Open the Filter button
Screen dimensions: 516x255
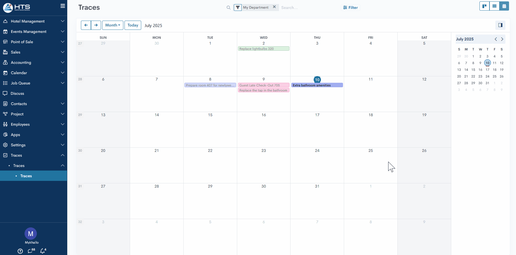(x=351, y=8)
